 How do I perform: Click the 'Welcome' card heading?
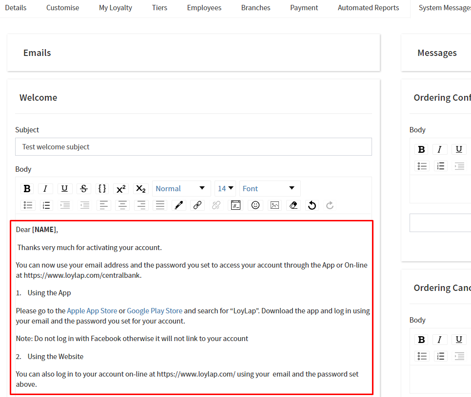tap(39, 98)
